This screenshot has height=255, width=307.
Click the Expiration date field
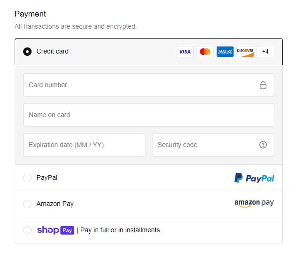coord(84,145)
